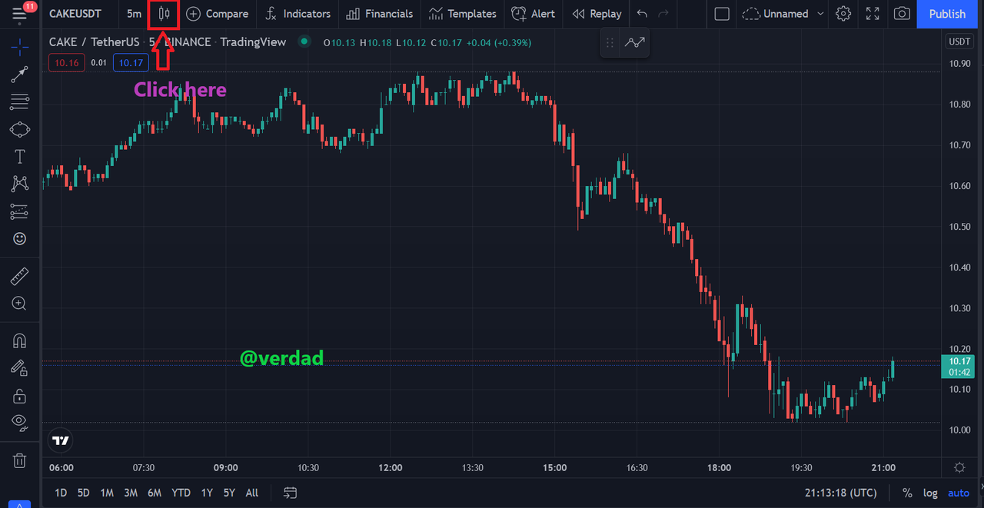
Task: Set time range to 1M
Action: click(x=107, y=493)
